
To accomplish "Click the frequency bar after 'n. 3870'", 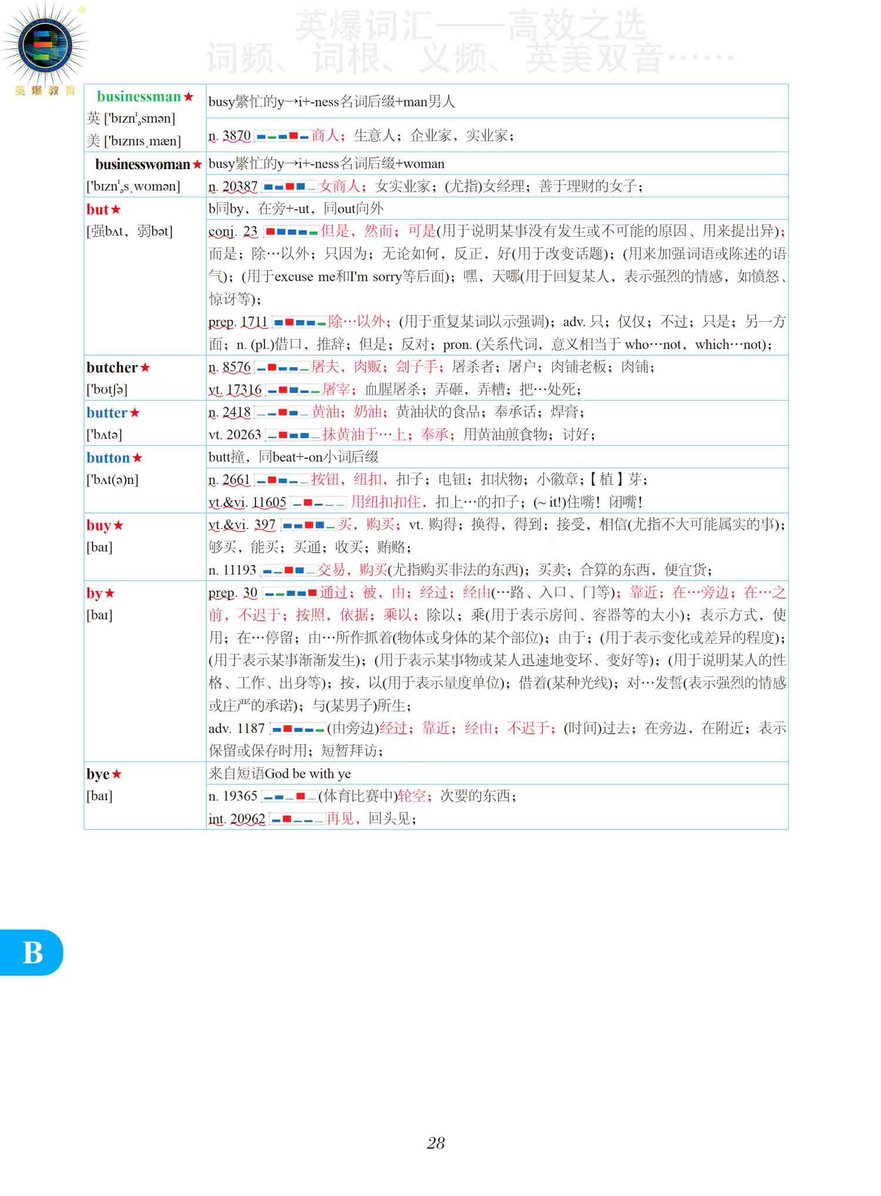I will pos(282,136).
